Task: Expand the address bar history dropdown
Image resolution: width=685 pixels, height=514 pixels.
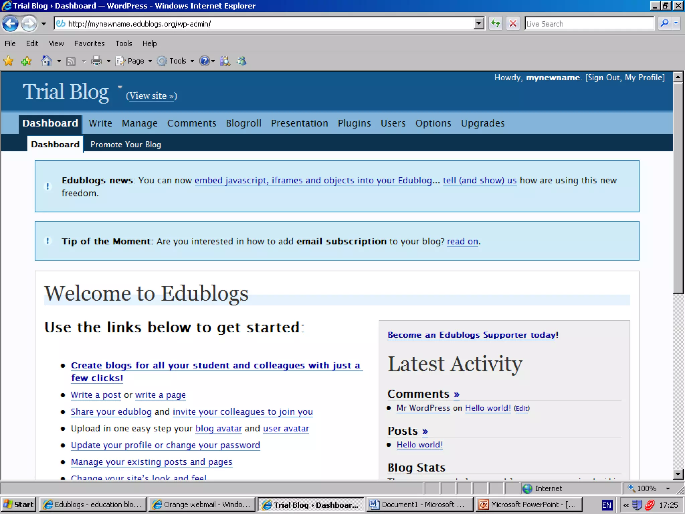Action: click(479, 24)
